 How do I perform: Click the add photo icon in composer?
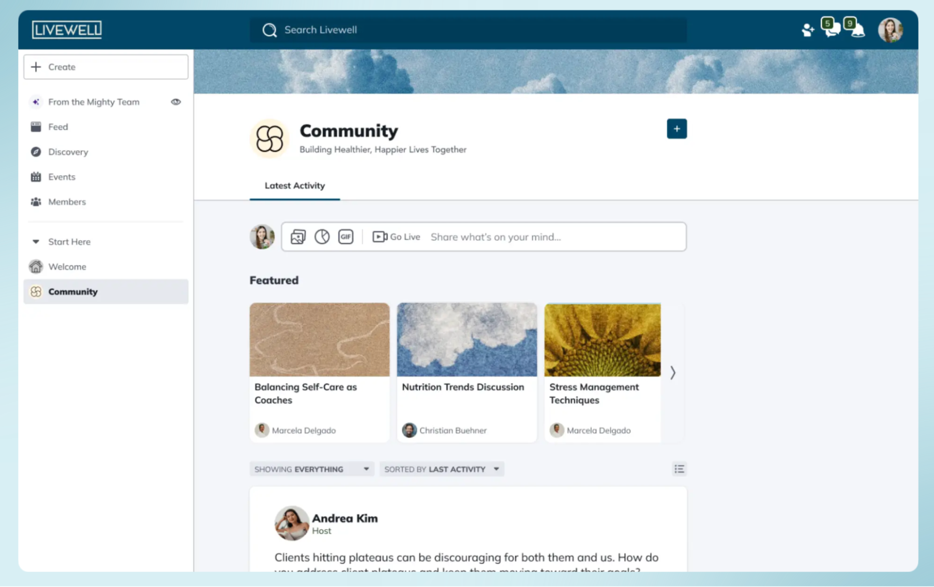tap(298, 237)
